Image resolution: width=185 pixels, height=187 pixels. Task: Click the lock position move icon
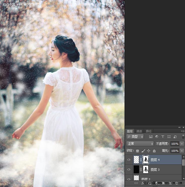[148, 151]
